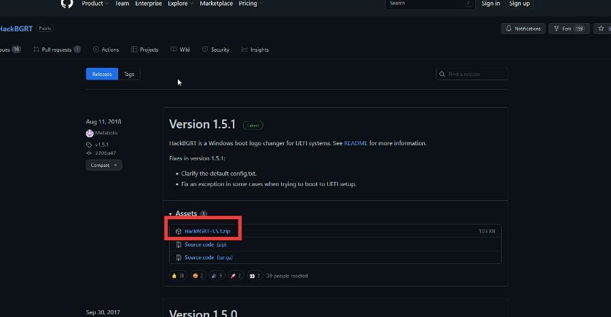Click file icon beside Source code (tar.gz)
The height and width of the screenshot is (317, 611).
tap(179, 257)
